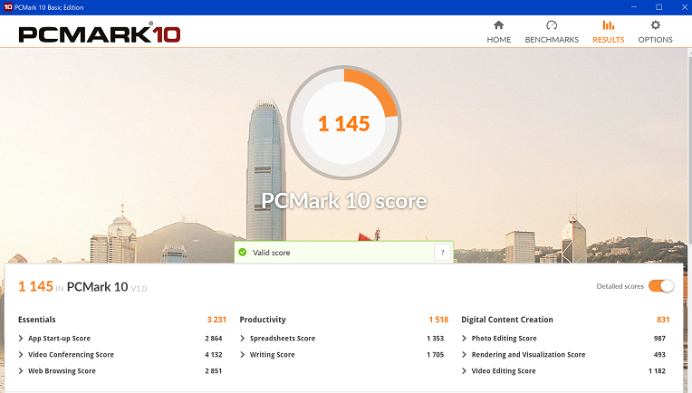Click the Home house icon

[499, 24]
